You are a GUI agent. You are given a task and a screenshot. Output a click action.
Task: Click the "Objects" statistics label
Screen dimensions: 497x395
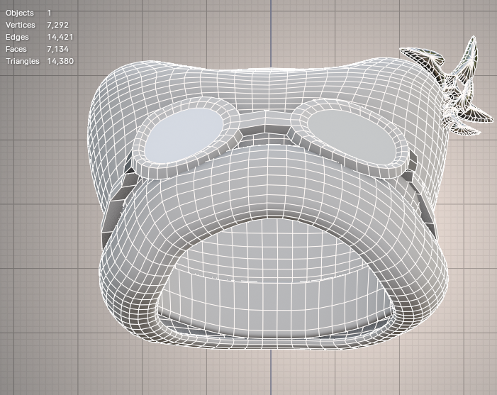(20, 13)
